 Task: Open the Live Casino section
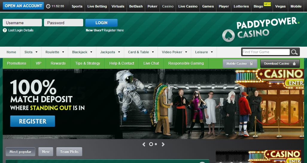[x=188, y=6]
